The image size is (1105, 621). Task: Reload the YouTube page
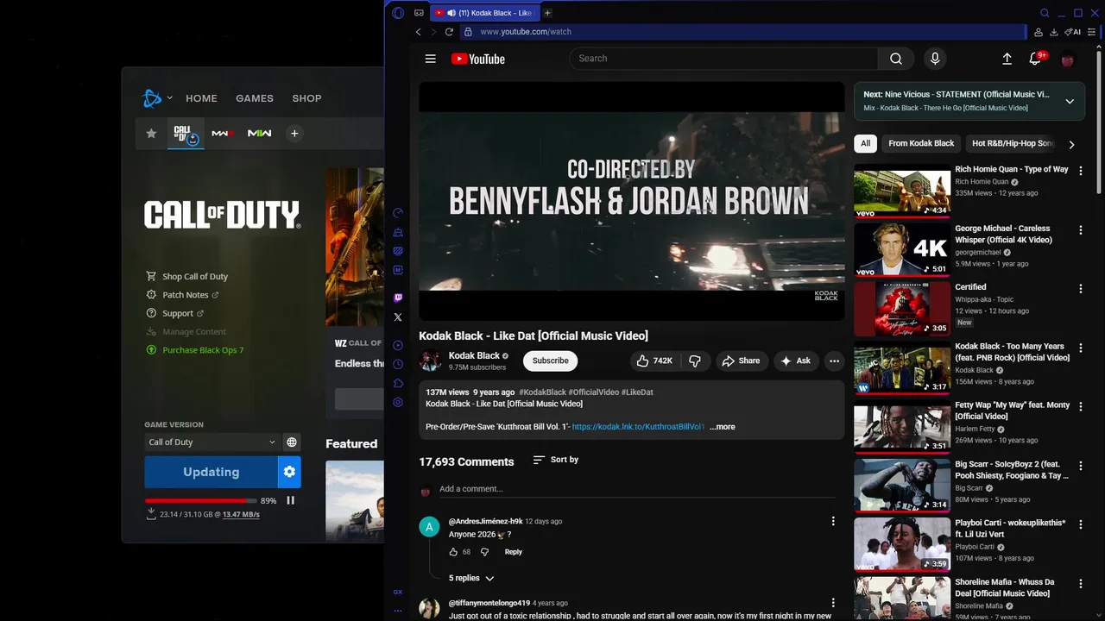[x=449, y=32]
